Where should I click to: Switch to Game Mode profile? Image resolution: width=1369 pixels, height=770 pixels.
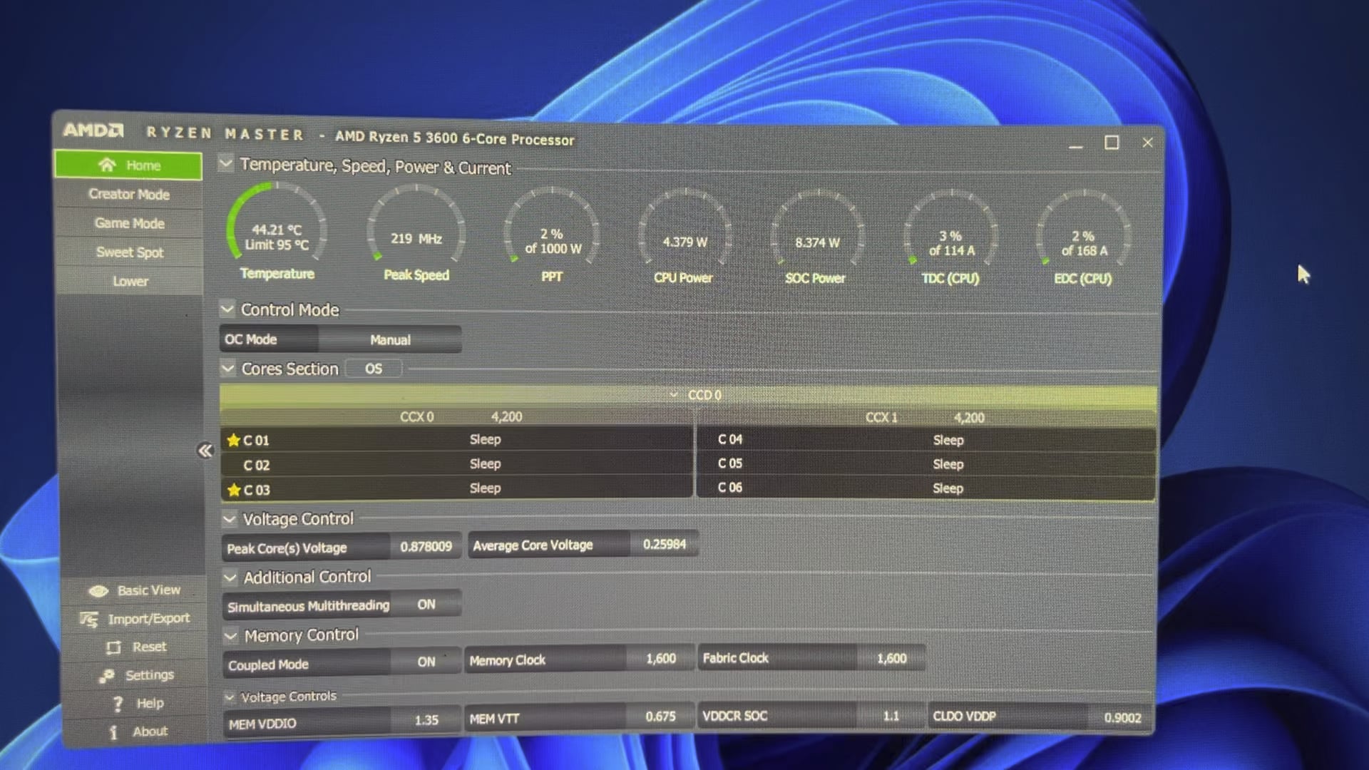pos(129,223)
